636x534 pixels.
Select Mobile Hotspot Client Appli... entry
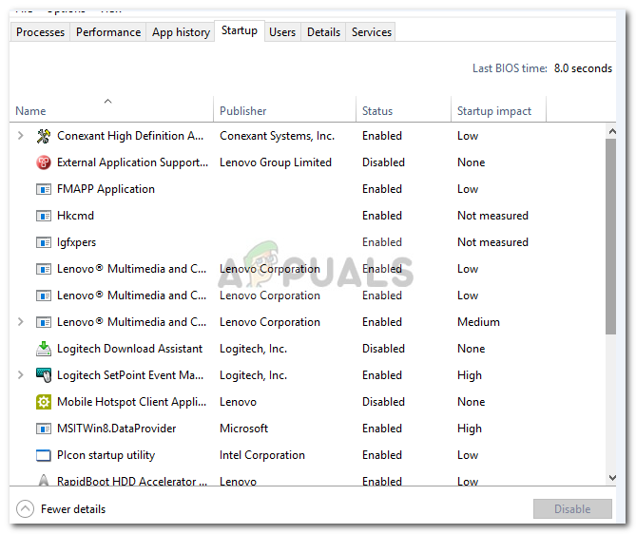click(x=132, y=402)
